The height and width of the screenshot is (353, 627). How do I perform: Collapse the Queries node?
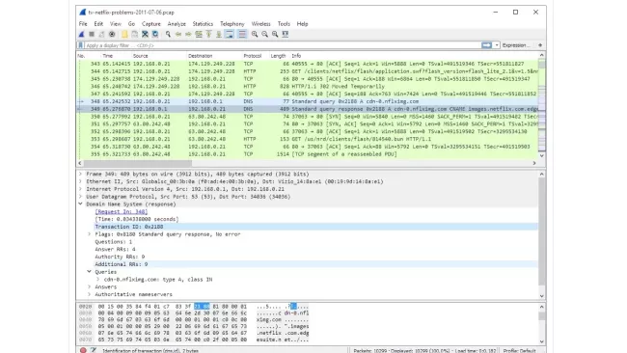(x=90, y=272)
